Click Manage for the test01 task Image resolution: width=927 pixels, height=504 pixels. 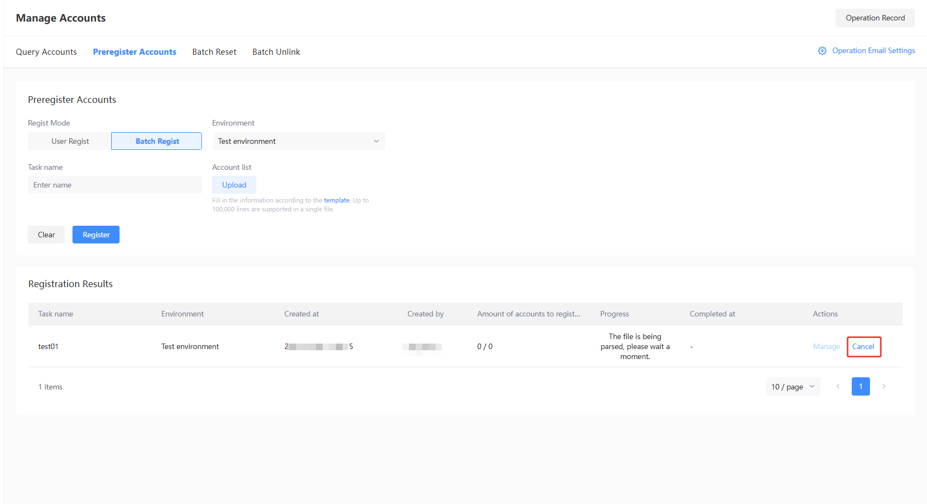[826, 347]
